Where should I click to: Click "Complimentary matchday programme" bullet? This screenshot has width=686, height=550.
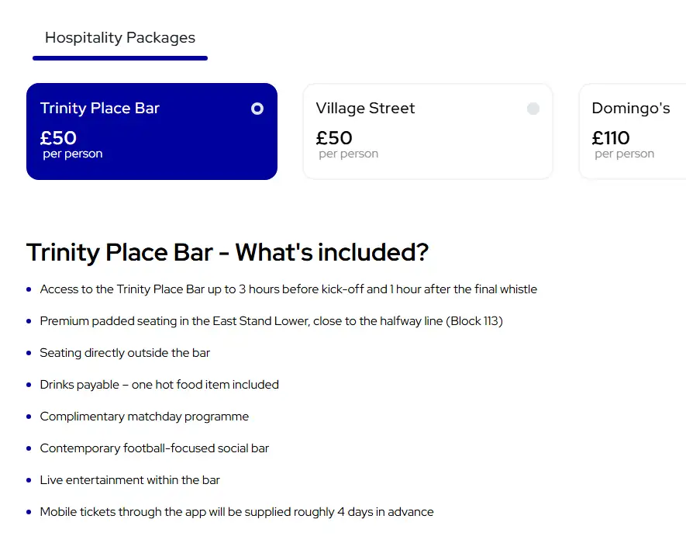[144, 417]
